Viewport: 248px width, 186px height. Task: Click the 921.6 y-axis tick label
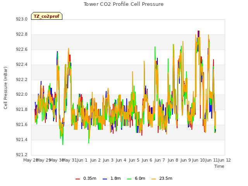click(x=22, y=125)
